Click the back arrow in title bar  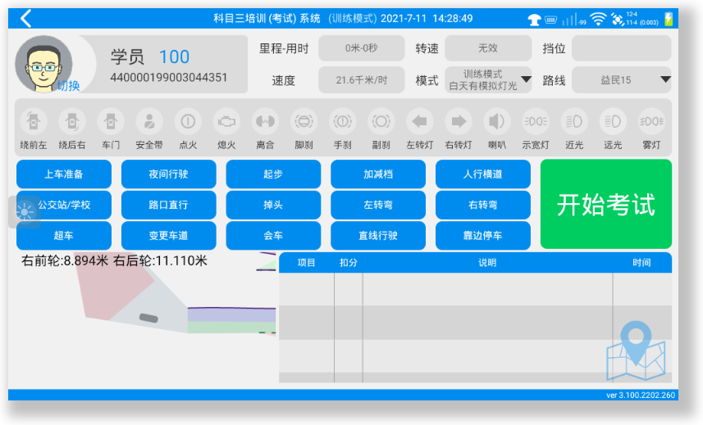point(26,18)
